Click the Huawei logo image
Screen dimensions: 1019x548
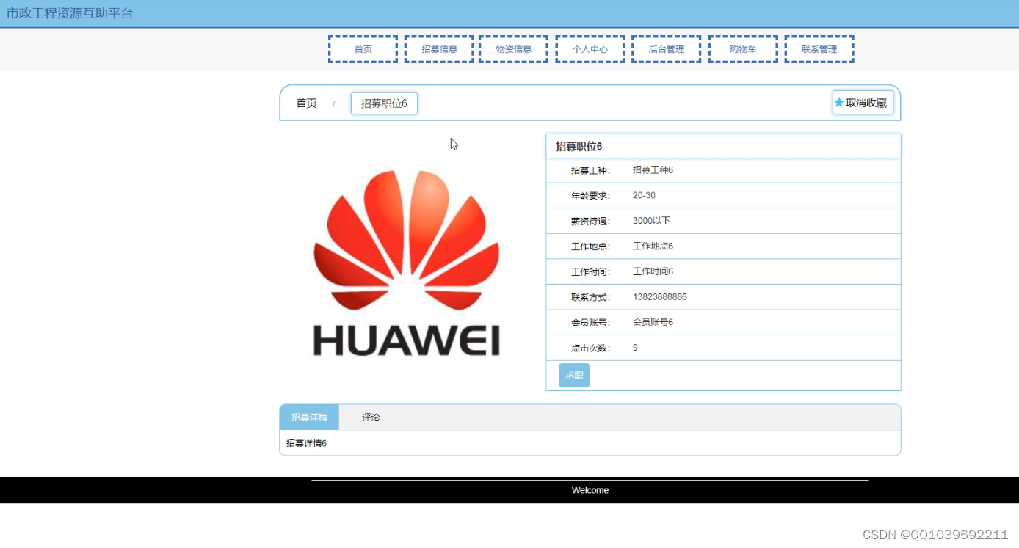tap(407, 264)
